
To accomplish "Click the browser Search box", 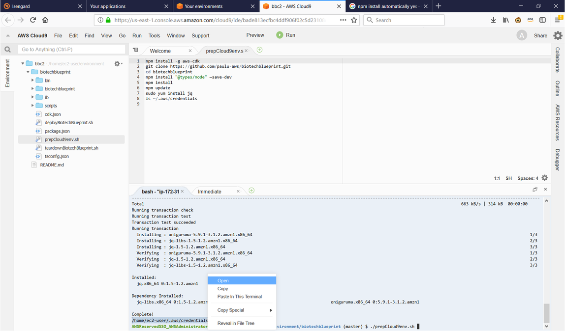I will (404, 20).
